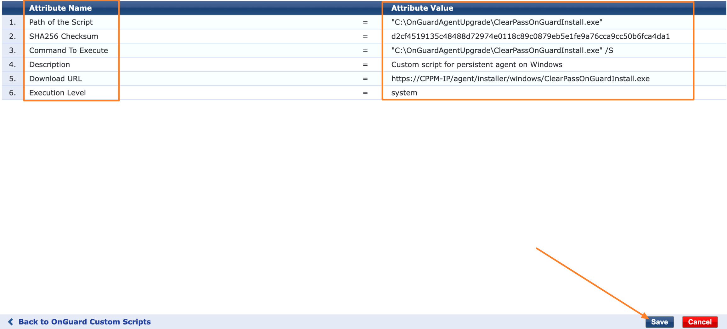Click the CPPM-IP download URL value
727x329 pixels.
[521, 79]
